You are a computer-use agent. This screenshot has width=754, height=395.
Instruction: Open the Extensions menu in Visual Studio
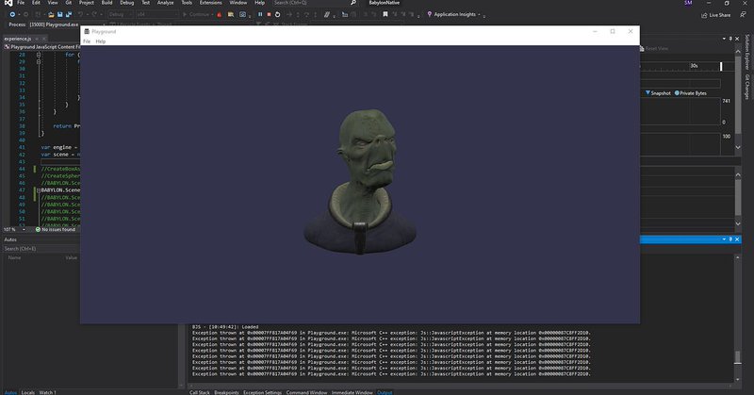(x=210, y=3)
